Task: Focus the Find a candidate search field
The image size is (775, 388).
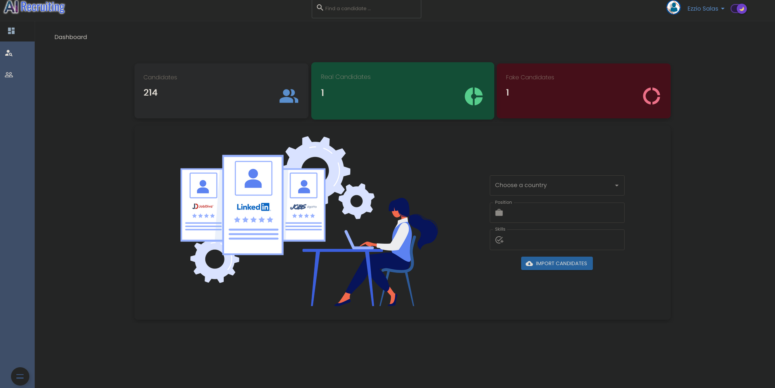Action: pos(366,9)
